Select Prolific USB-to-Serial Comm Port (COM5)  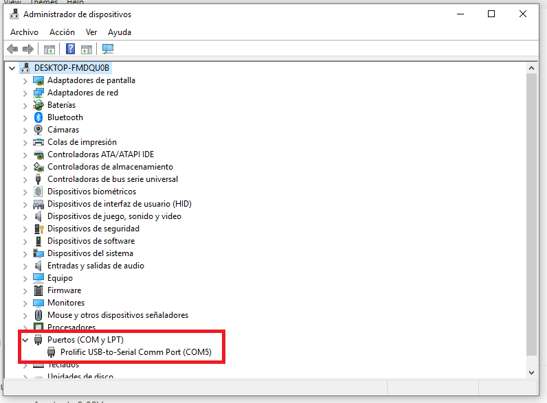click(x=136, y=352)
